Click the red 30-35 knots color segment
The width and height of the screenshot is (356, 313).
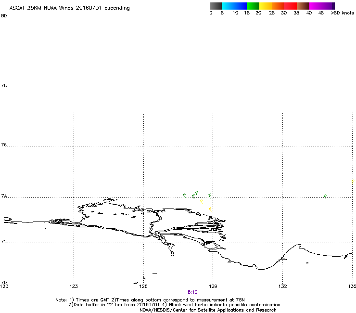tap(291, 6)
